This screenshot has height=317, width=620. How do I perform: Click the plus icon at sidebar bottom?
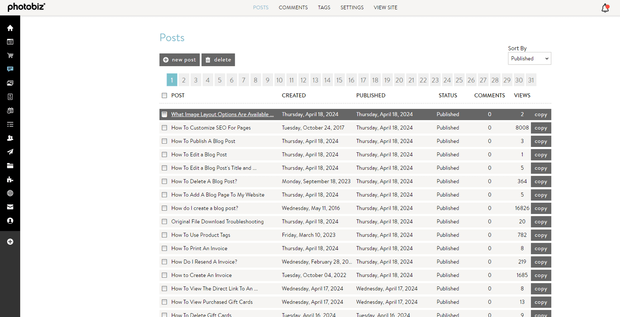(10, 241)
